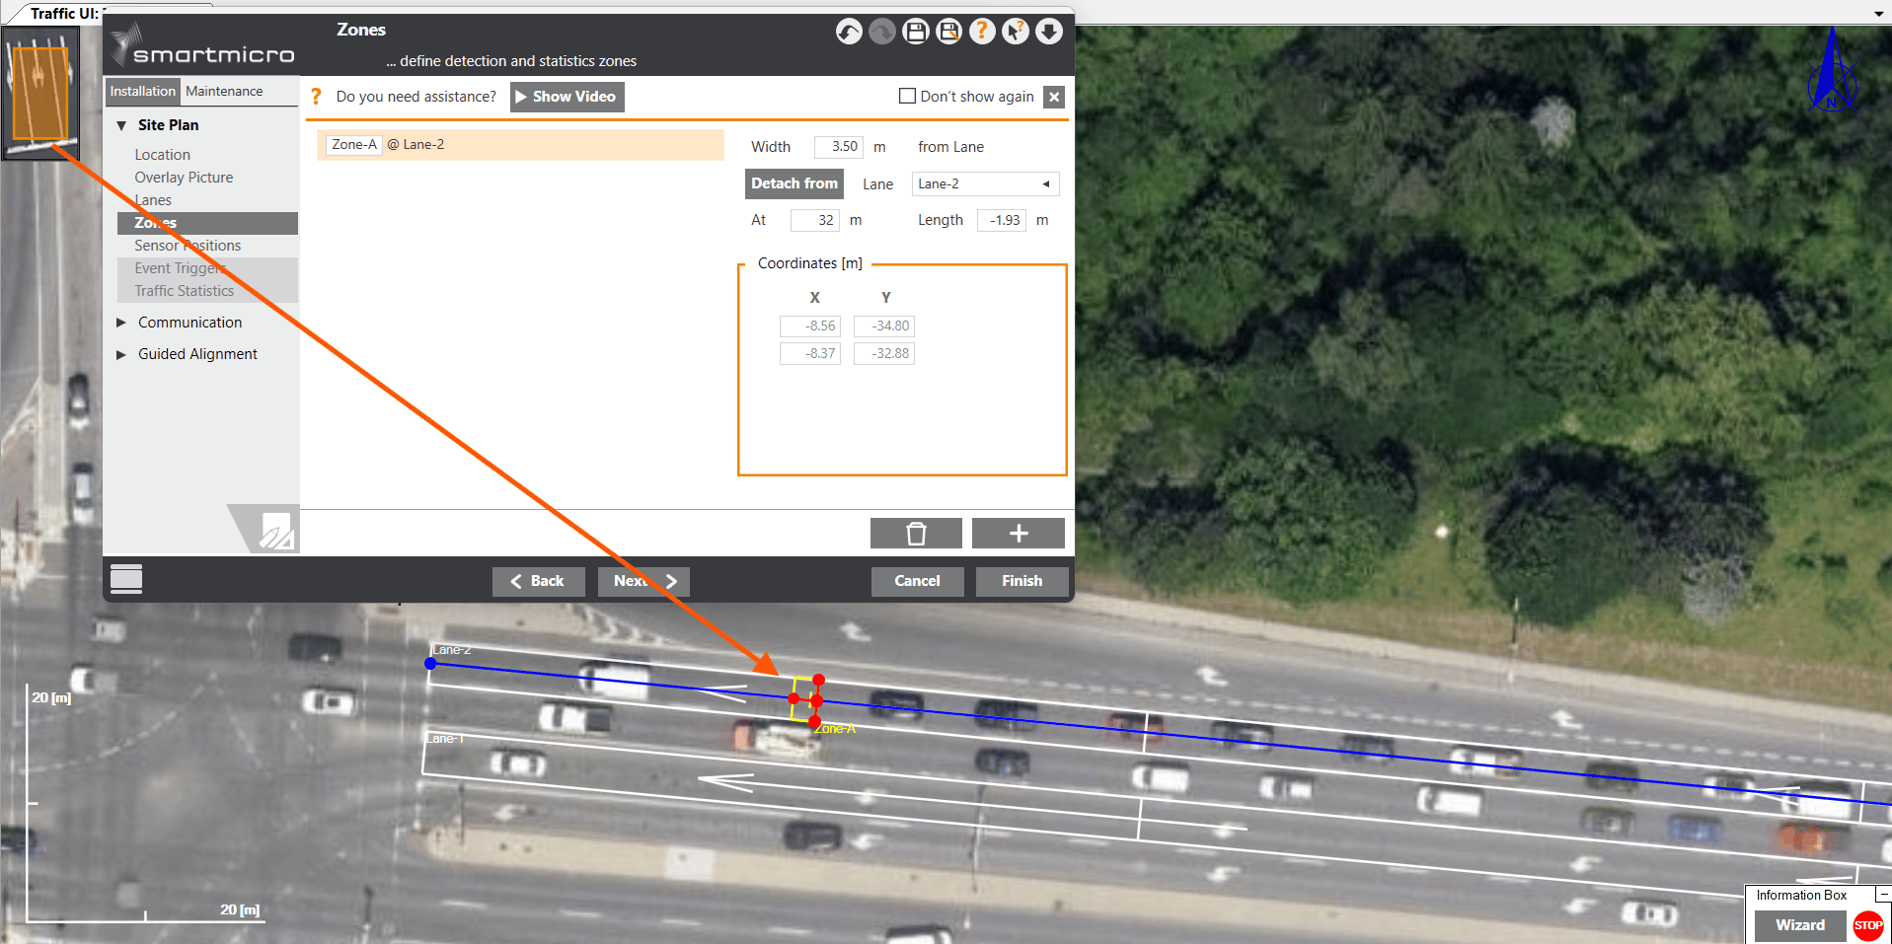1892x944 pixels.
Task: Click the Detach from button
Action: coord(795,183)
